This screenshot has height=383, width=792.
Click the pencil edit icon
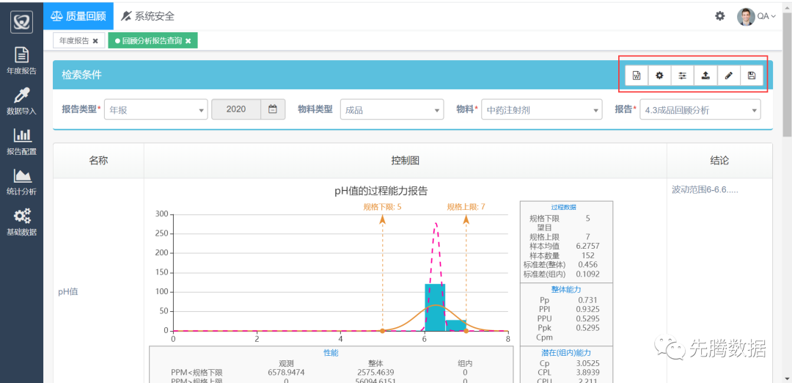(x=728, y=76)
